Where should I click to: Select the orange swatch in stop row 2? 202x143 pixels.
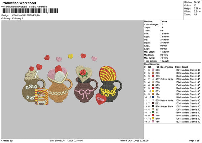153,73
